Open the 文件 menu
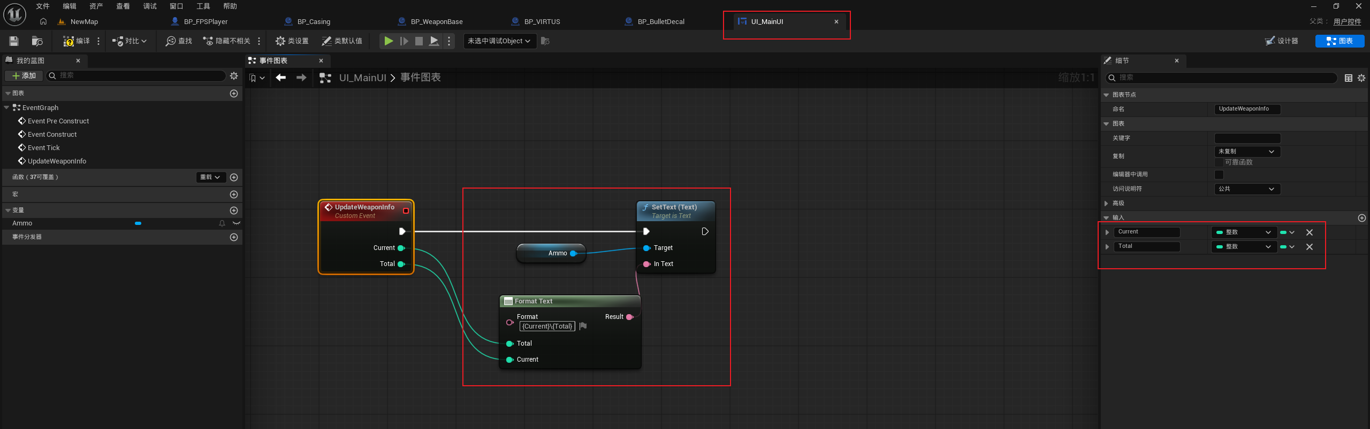The image size is (1370, 429). tap(43, 6)
